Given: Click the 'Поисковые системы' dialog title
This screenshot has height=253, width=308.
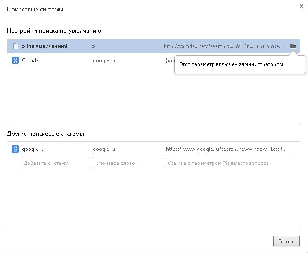Looking at the screenshot, I should pos(35,9).
